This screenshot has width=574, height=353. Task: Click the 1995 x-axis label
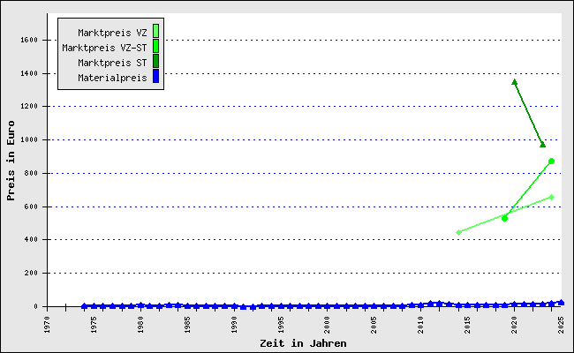[281, 325]
